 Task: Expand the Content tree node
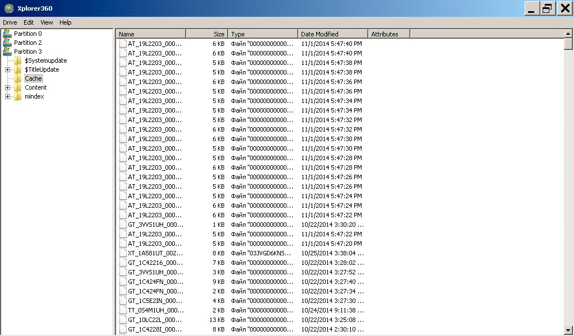point(7,87)
